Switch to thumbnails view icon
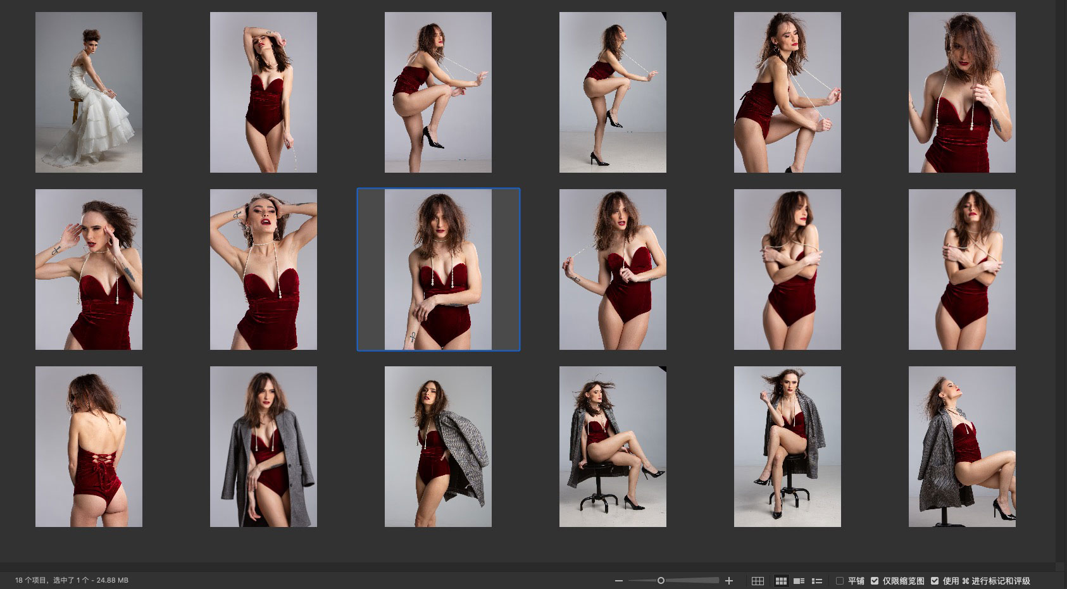 tap(781, 581)
